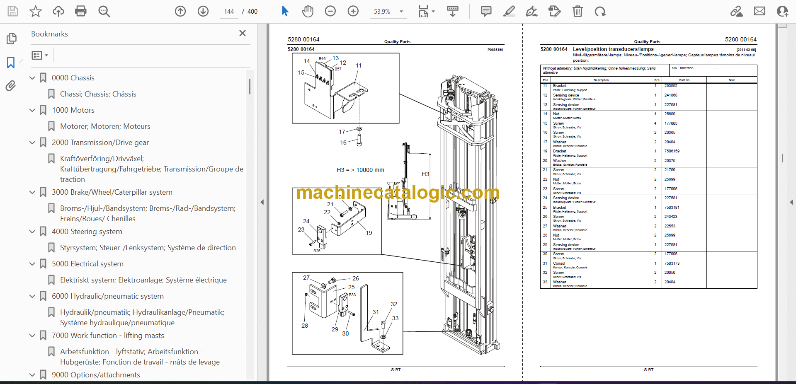The height and width of the screenshot is (384, 796).
Task: Open the Elektriskt system; Elektroanlage sub-bookmark
Action: pos(143,280)
